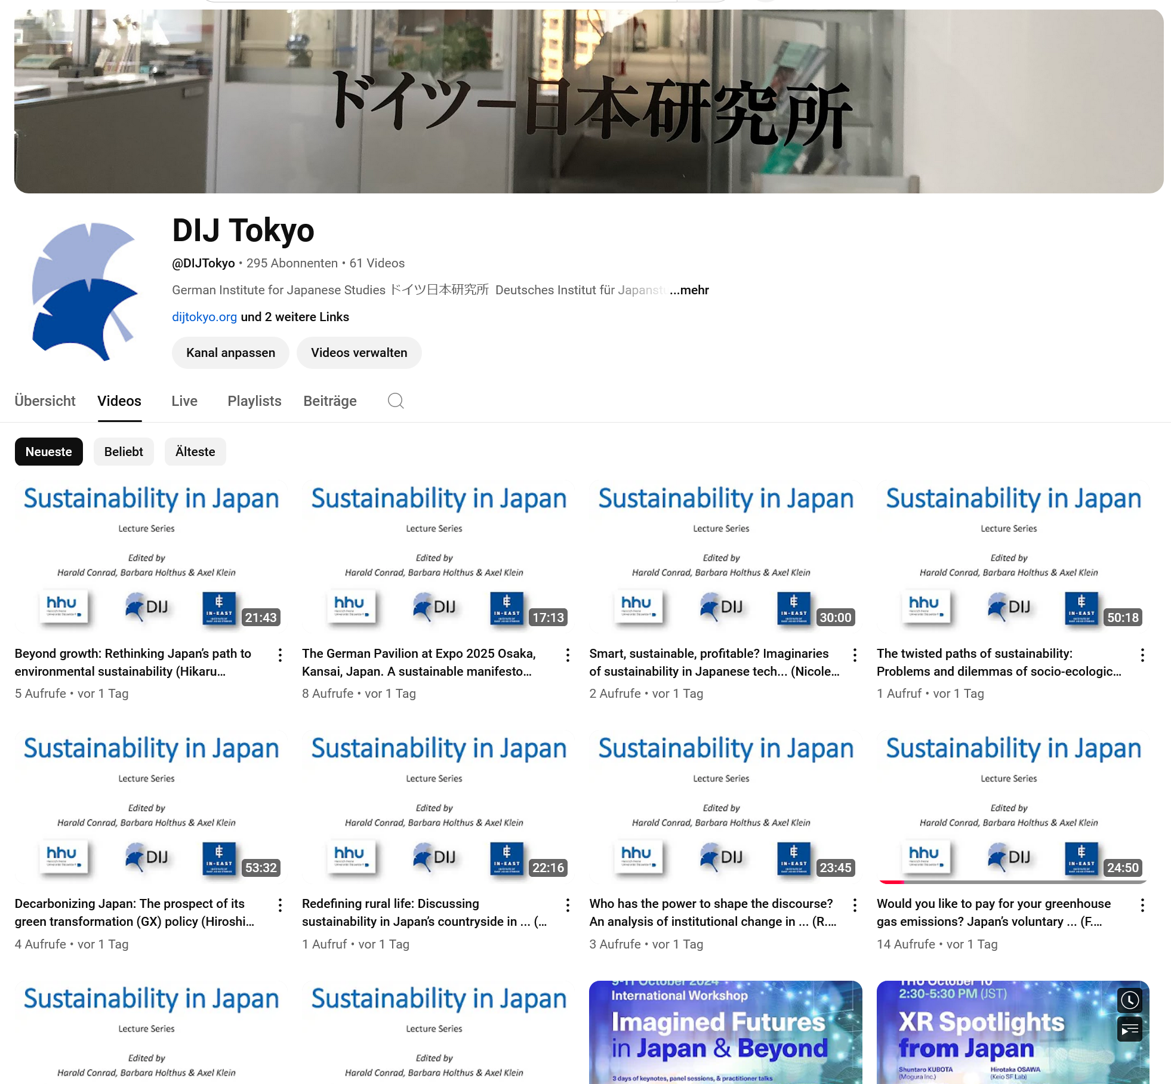
Task: Open 'Decarbonizing Japan' video title
Action: click(134, 913)
